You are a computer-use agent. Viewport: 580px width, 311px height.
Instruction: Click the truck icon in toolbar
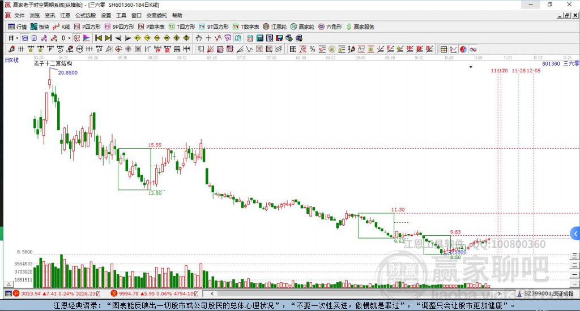[x=298, y=38]
